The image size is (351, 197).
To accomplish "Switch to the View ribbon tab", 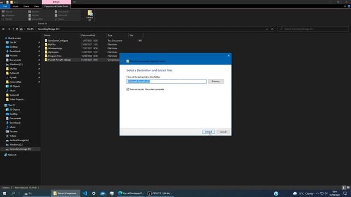I will [36, 7].
